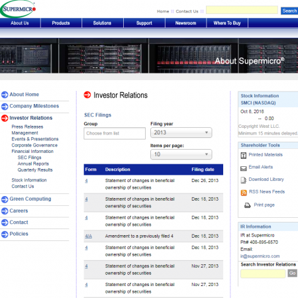Image resolution: width=298 pixels, height=298 pixels.
Task: Click the Careers sidebar label
Action: (19, 211)
